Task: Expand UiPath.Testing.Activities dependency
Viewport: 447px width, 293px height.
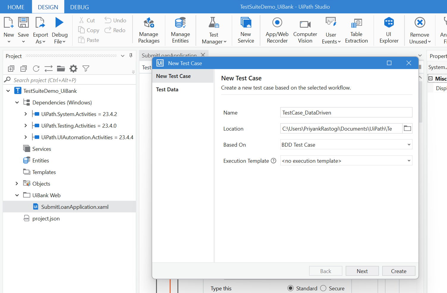Action: pos(26,126)
